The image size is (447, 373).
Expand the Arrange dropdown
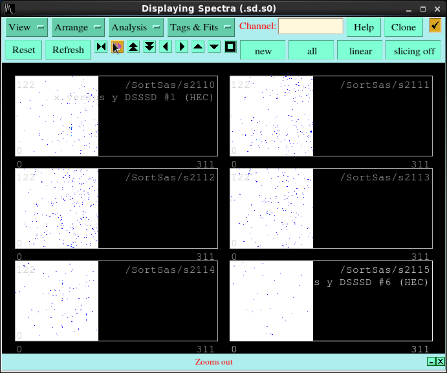point(78,27)
